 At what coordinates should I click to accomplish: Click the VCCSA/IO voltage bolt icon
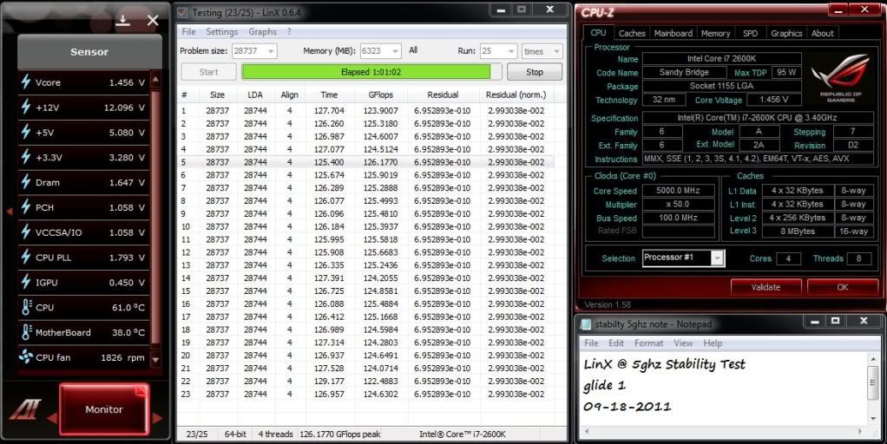(26, 232)
